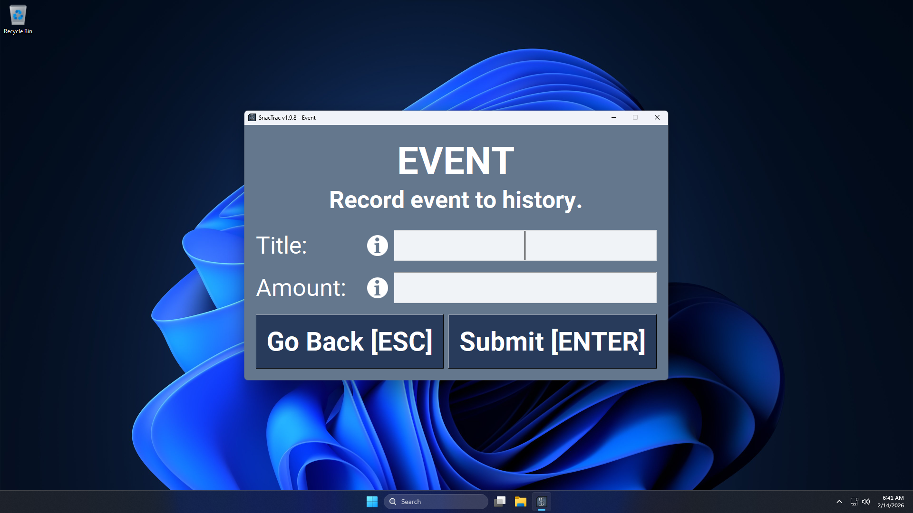Open the clock and date flyout

891,502
